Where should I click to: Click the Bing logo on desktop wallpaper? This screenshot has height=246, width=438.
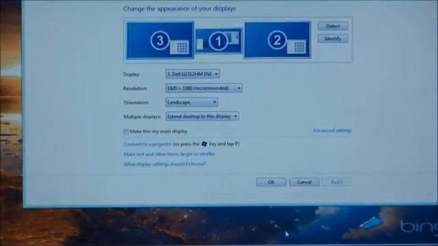(x=419, y=226)
